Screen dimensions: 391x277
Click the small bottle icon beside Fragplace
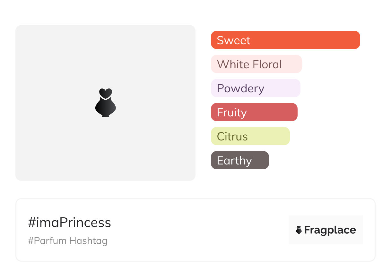[299, 230]
